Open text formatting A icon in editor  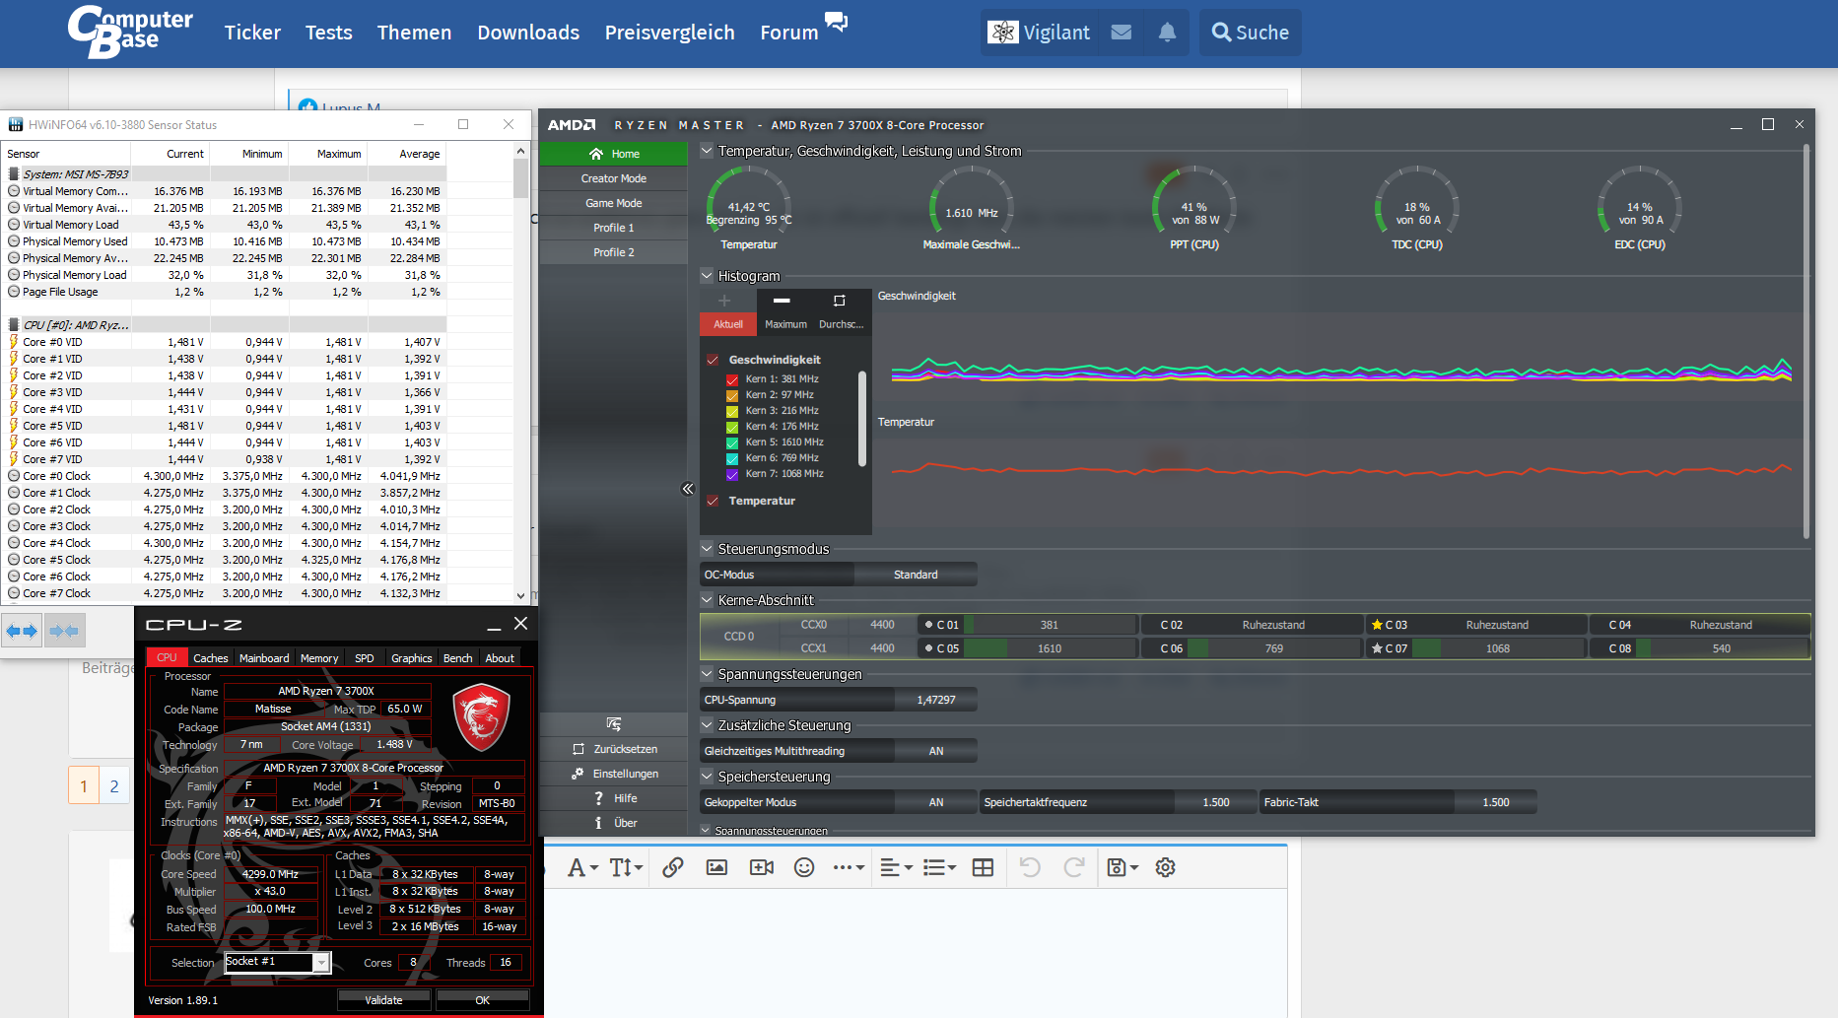pyautogui.click(x=582, y=867)
